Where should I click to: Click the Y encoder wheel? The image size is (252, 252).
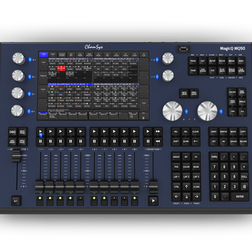(207, 111)
